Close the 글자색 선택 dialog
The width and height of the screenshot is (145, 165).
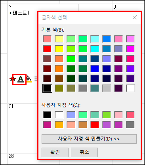[x=135, y=17]
